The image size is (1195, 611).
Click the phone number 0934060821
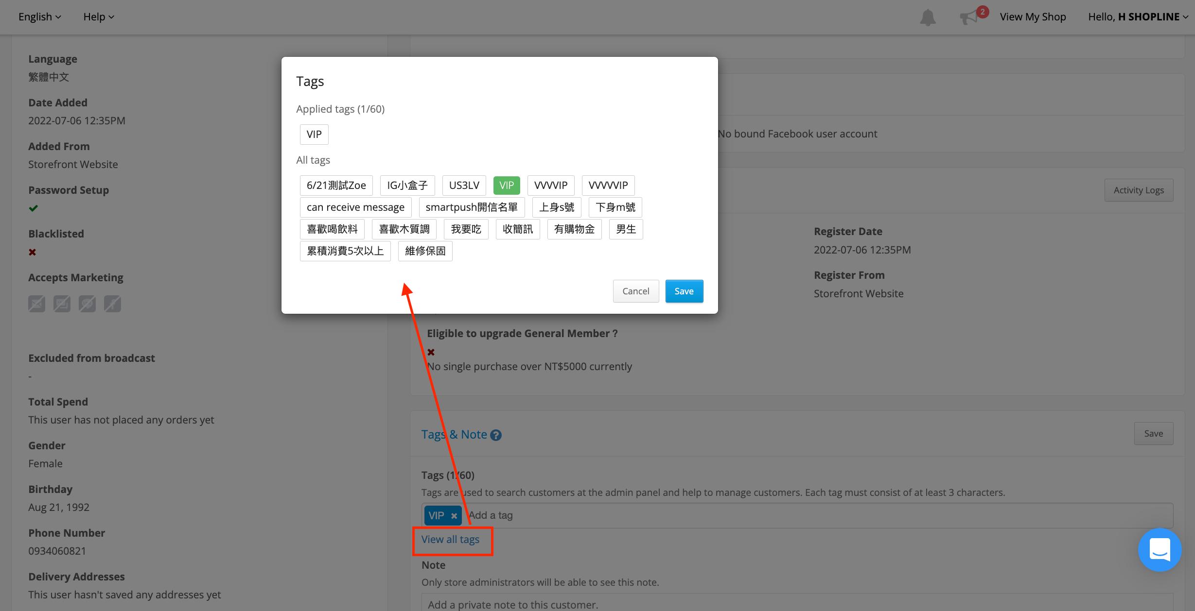57,551
